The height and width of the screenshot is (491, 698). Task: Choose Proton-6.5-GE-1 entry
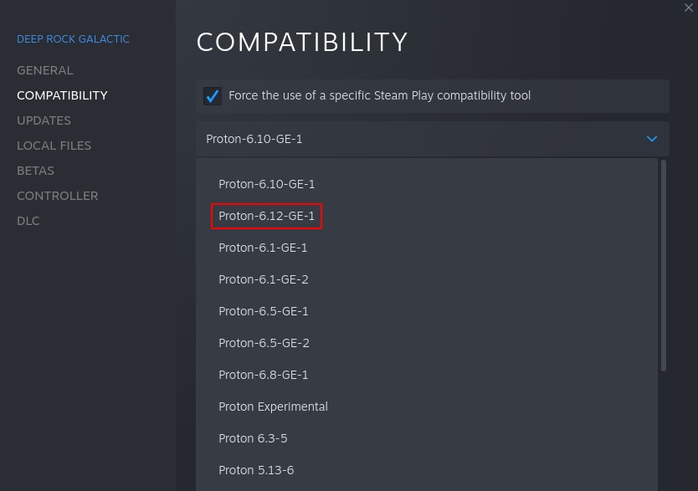(263, 311)
